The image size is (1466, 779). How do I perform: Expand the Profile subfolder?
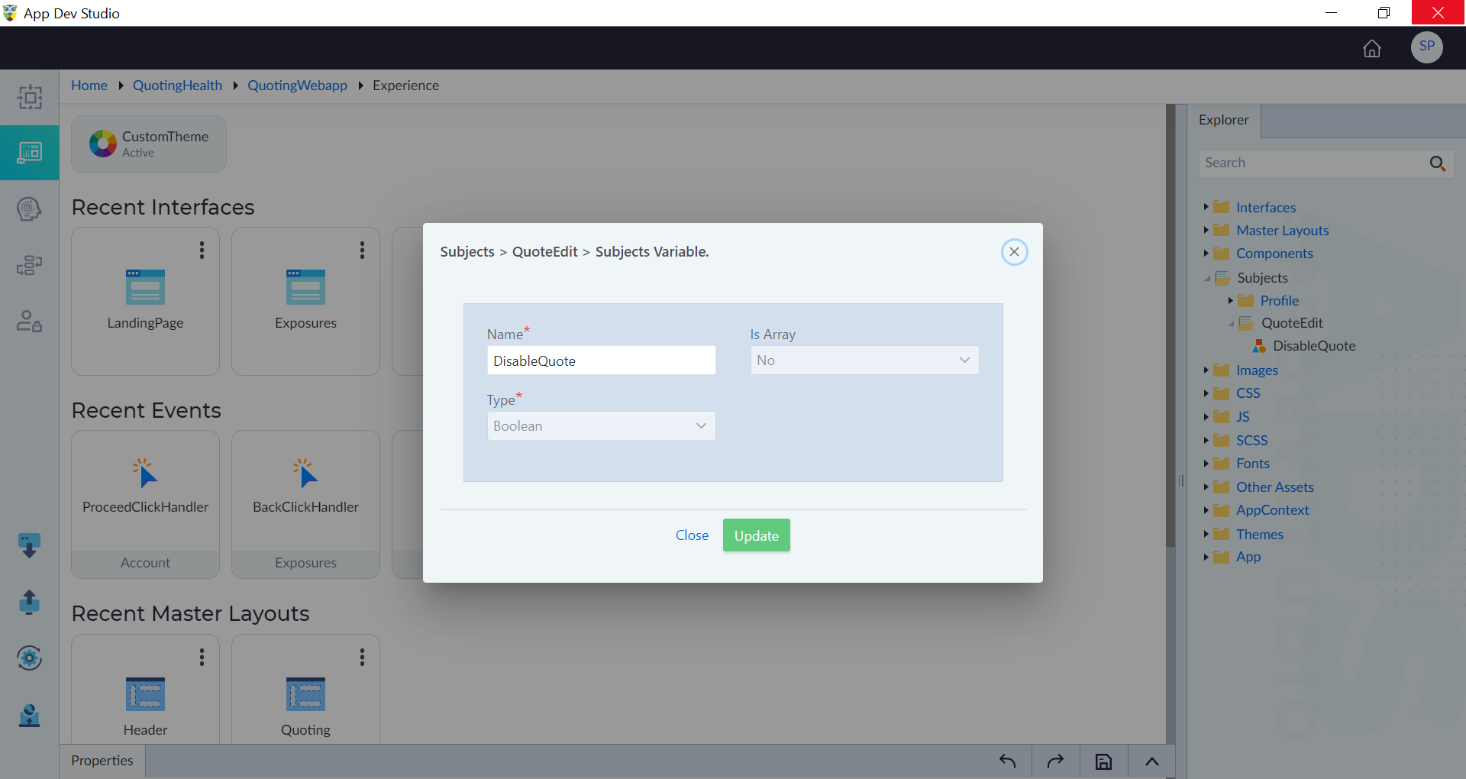coord(1230,300)
